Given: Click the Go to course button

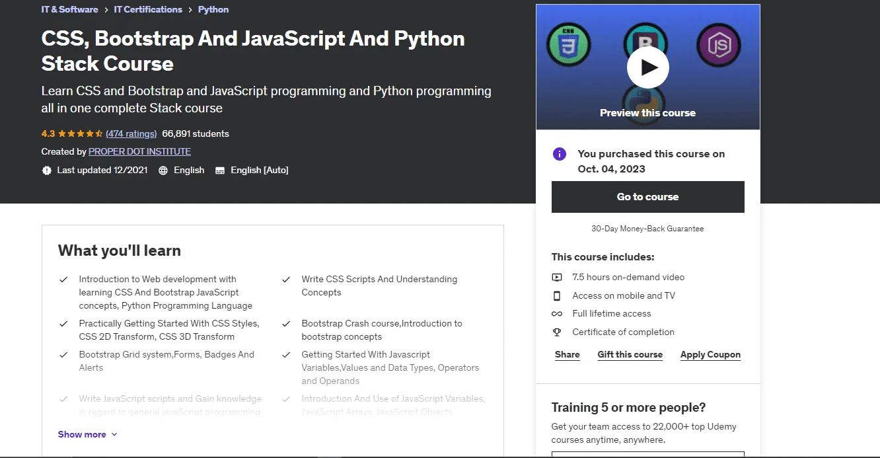Looking at the screenshot, I should click(x=647, y=197).
